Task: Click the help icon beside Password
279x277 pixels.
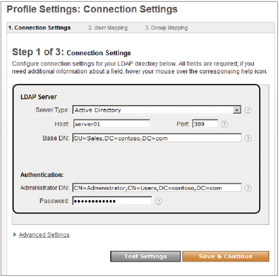Action: (x=159, y=201)
